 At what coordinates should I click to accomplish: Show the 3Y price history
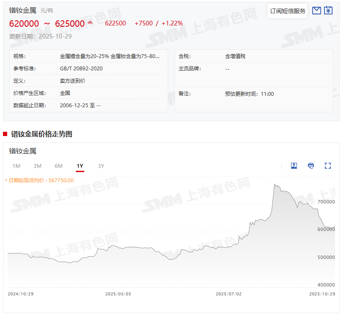(101, 166)
